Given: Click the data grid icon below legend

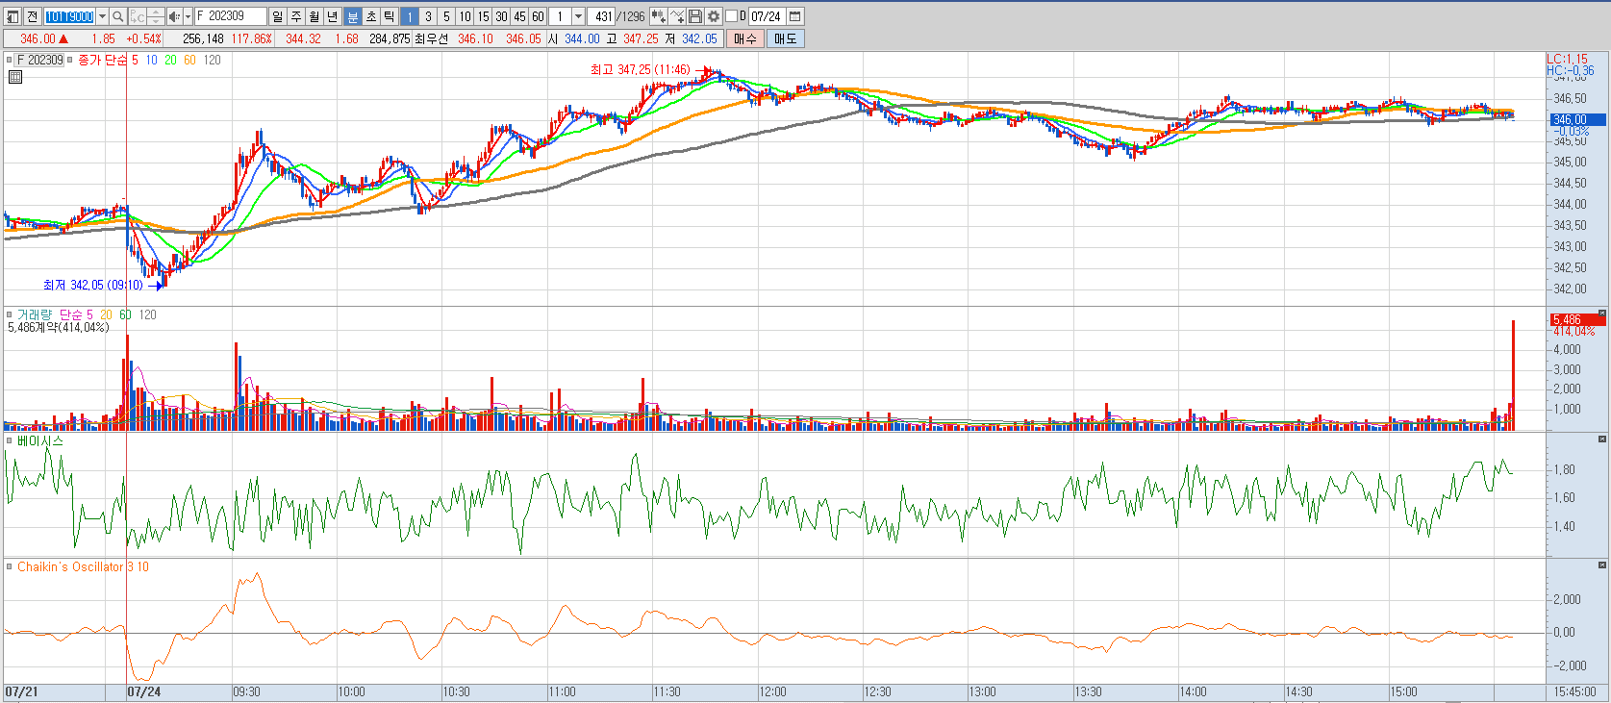Looking at the screenshot, I should click(x=15, y=77).
